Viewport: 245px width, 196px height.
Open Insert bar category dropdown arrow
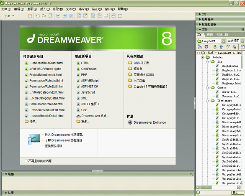[13, 16]
